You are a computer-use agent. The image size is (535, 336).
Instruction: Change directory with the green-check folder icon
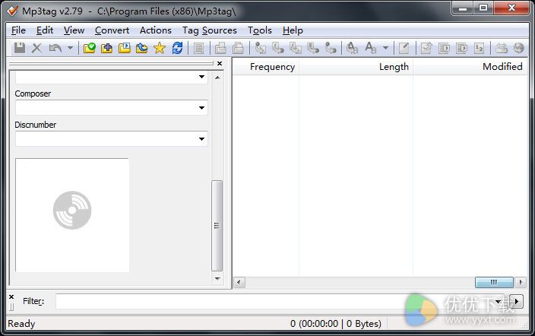tap(89, 48)
